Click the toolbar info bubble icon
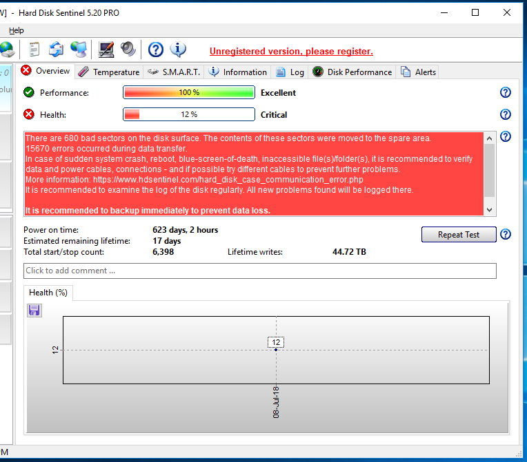Viewport: 527px width, 462px height. 178,50
